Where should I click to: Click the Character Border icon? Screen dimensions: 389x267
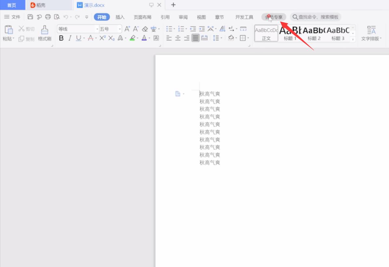[156, 38]
